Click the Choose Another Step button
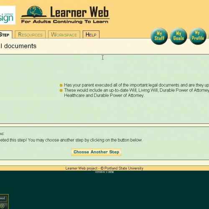This screenshot has height=209, width=209. (x=96, y=152)
